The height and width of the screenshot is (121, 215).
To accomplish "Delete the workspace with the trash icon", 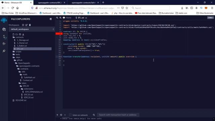I will point(30,25).
